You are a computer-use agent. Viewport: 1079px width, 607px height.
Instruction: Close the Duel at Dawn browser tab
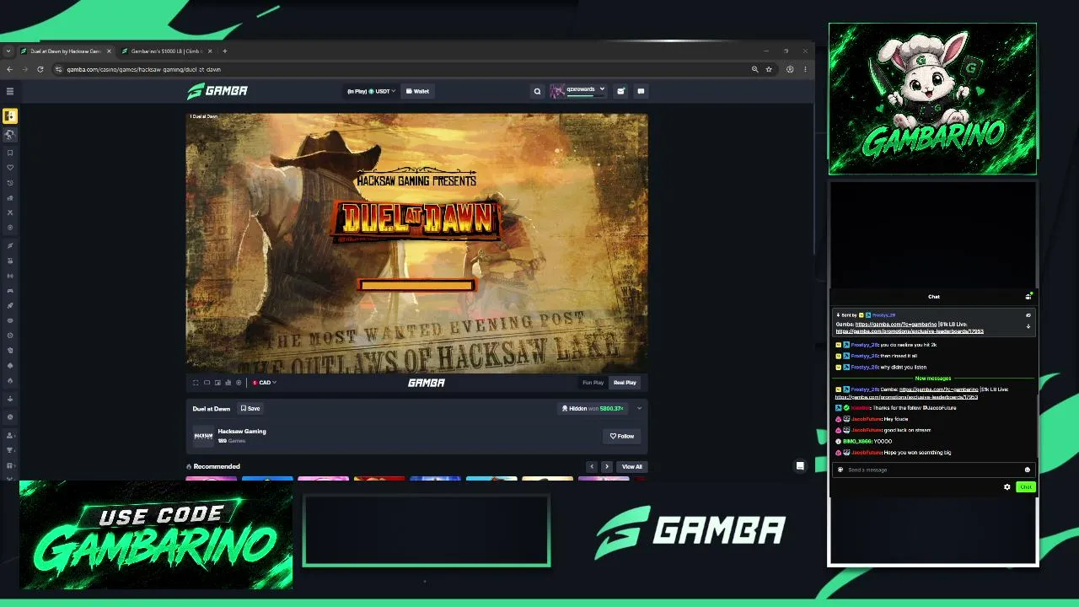pyautogui.click(x=109, y=51)
